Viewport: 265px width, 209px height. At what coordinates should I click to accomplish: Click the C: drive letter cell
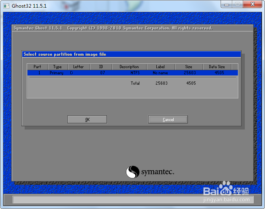pyautogui.click(x=72, y=73)
